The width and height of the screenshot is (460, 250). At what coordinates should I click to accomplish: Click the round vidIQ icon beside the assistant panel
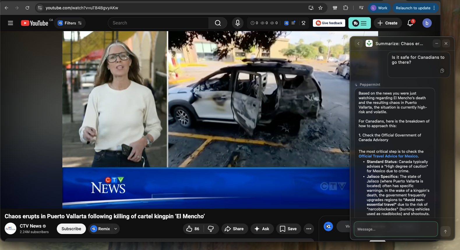point(328,226)
